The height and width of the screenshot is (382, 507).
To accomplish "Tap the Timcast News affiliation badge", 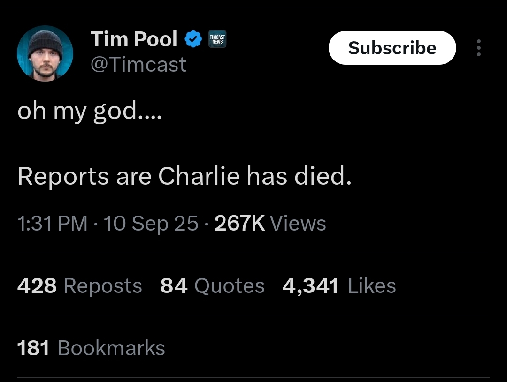I will 217,39.
